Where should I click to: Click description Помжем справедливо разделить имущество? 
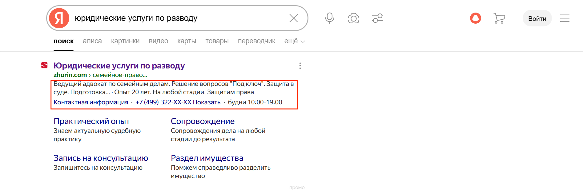(221, 172)
